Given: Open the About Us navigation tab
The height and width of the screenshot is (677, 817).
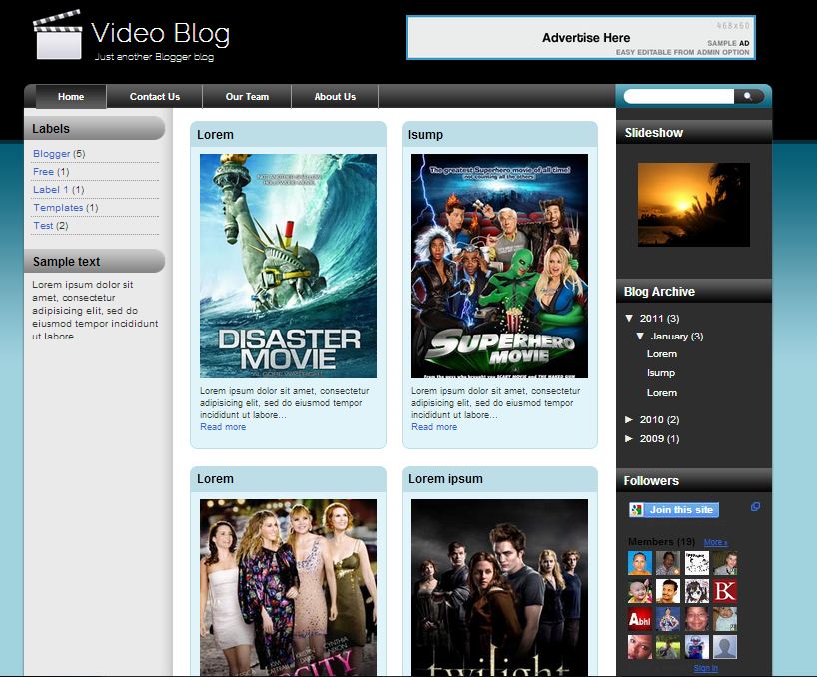Looking at the screenshot, I should pos(335,96).
